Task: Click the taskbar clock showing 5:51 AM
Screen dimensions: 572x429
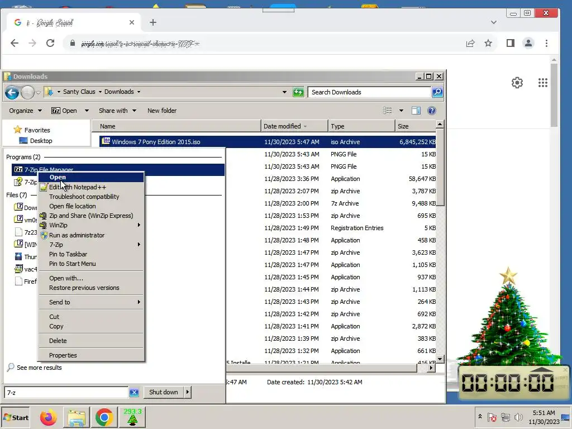Action: (544, 417)
